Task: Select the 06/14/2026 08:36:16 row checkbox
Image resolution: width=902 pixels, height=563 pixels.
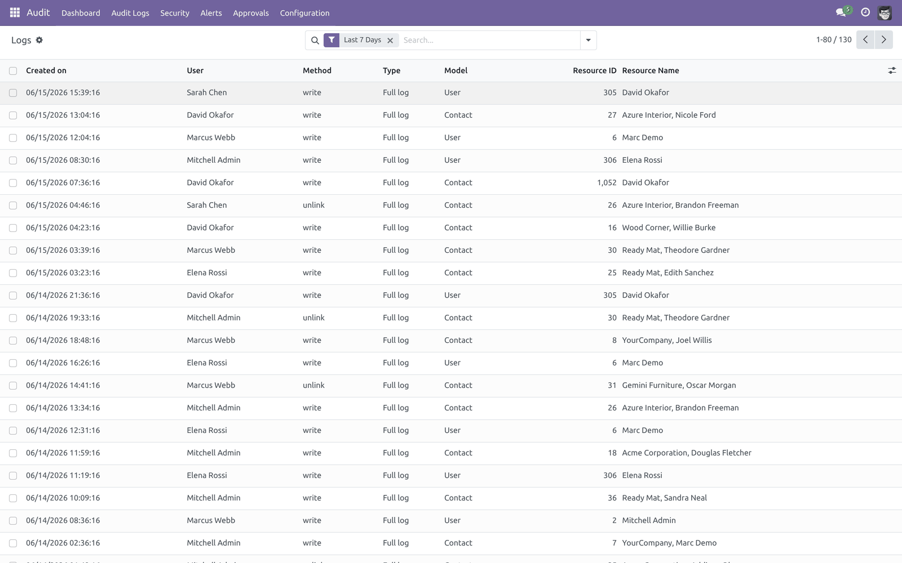Action: click(x=13, y=521)
